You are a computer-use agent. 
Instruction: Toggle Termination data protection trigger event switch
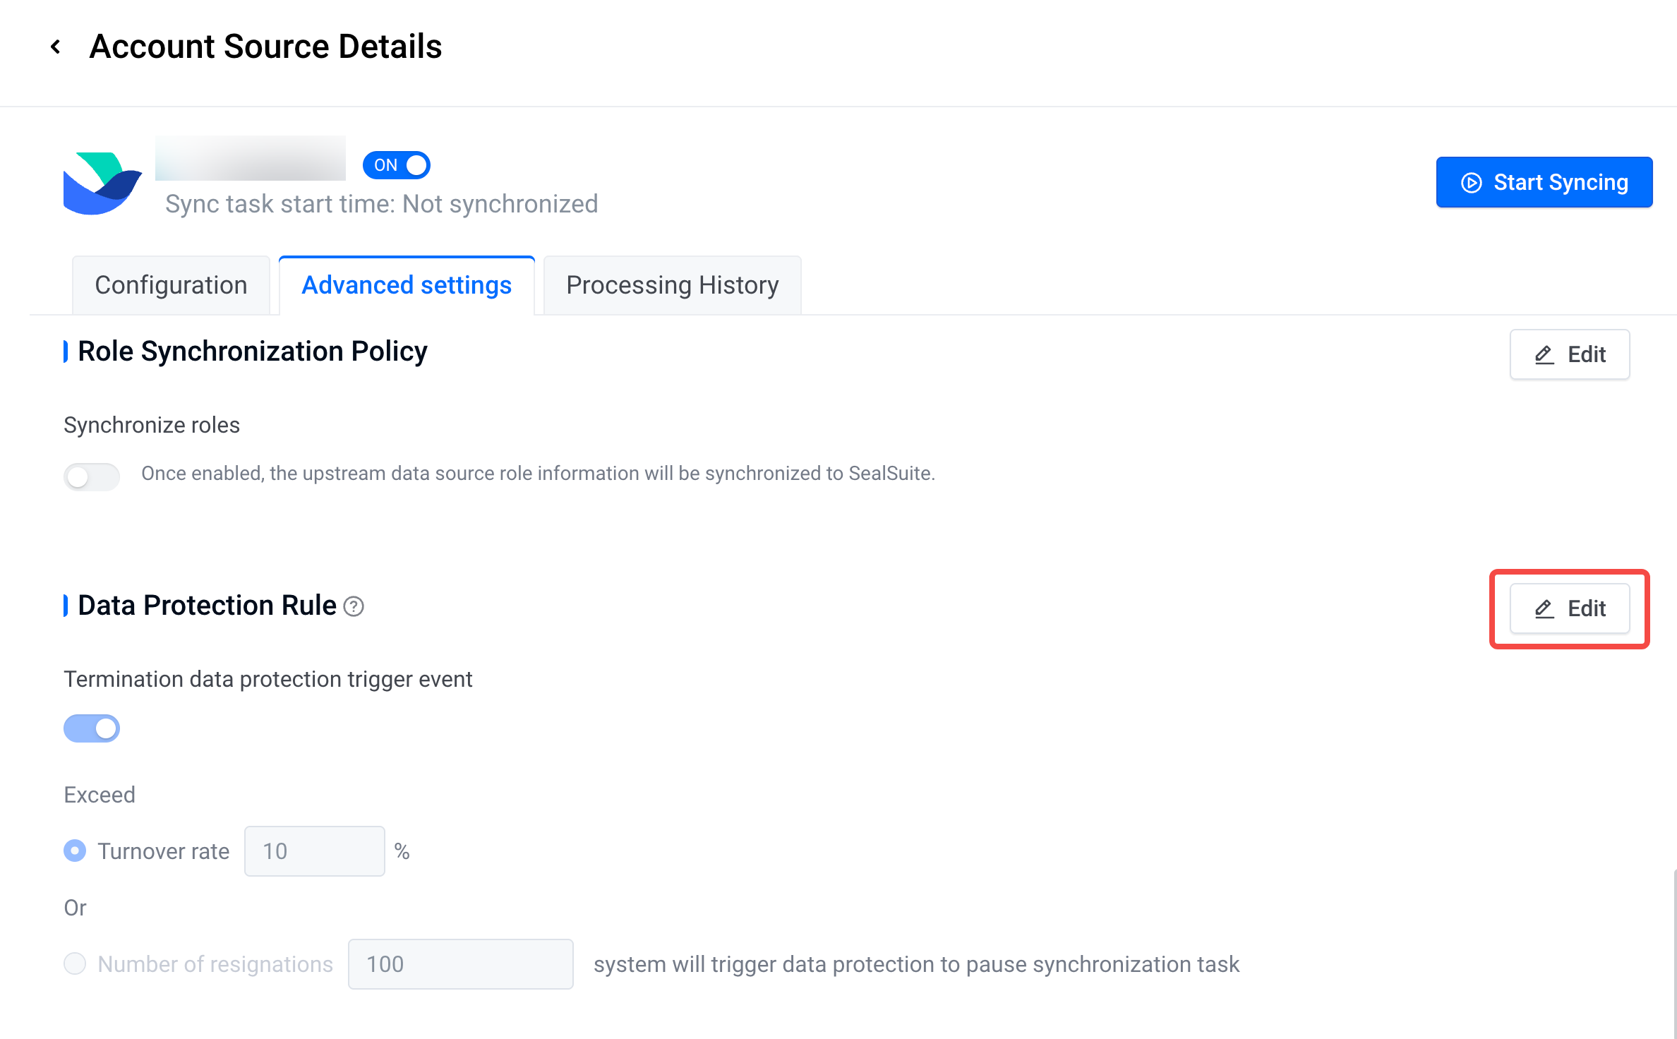pyautogui.click(x=92, y=728)
